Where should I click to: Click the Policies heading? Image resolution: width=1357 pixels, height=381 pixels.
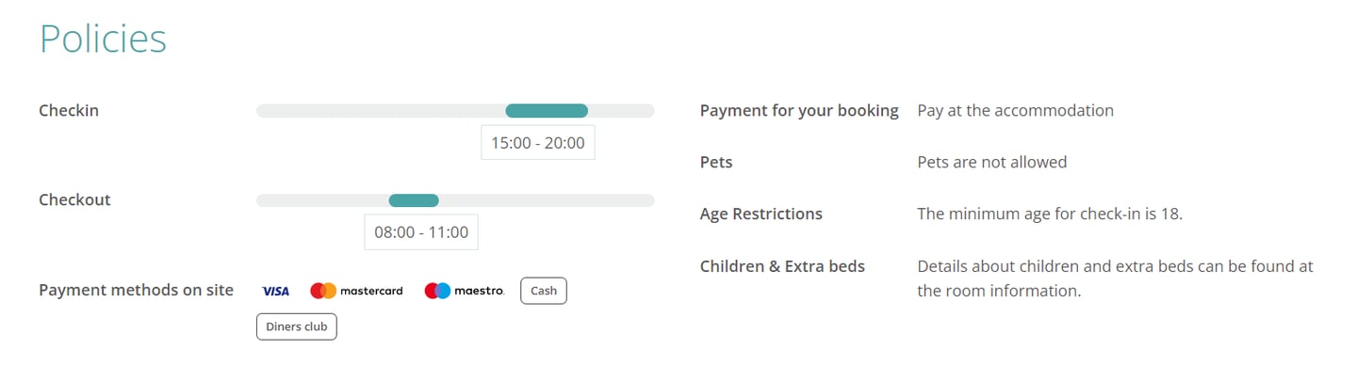point(103,40)
